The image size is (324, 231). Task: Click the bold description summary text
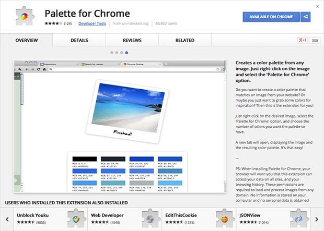point(273,71)
